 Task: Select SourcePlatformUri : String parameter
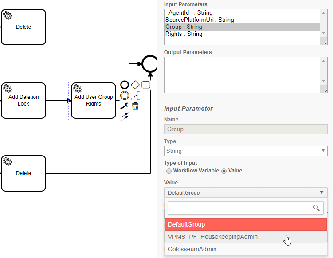click(199, 20)
